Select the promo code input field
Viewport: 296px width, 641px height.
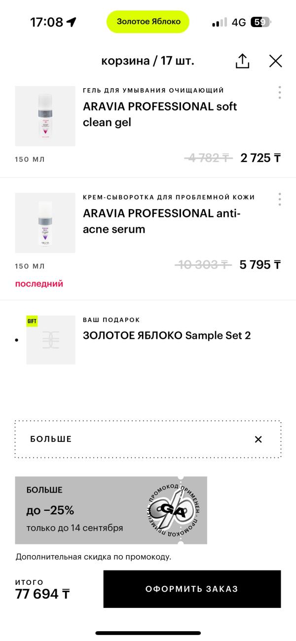click(133, 439)
